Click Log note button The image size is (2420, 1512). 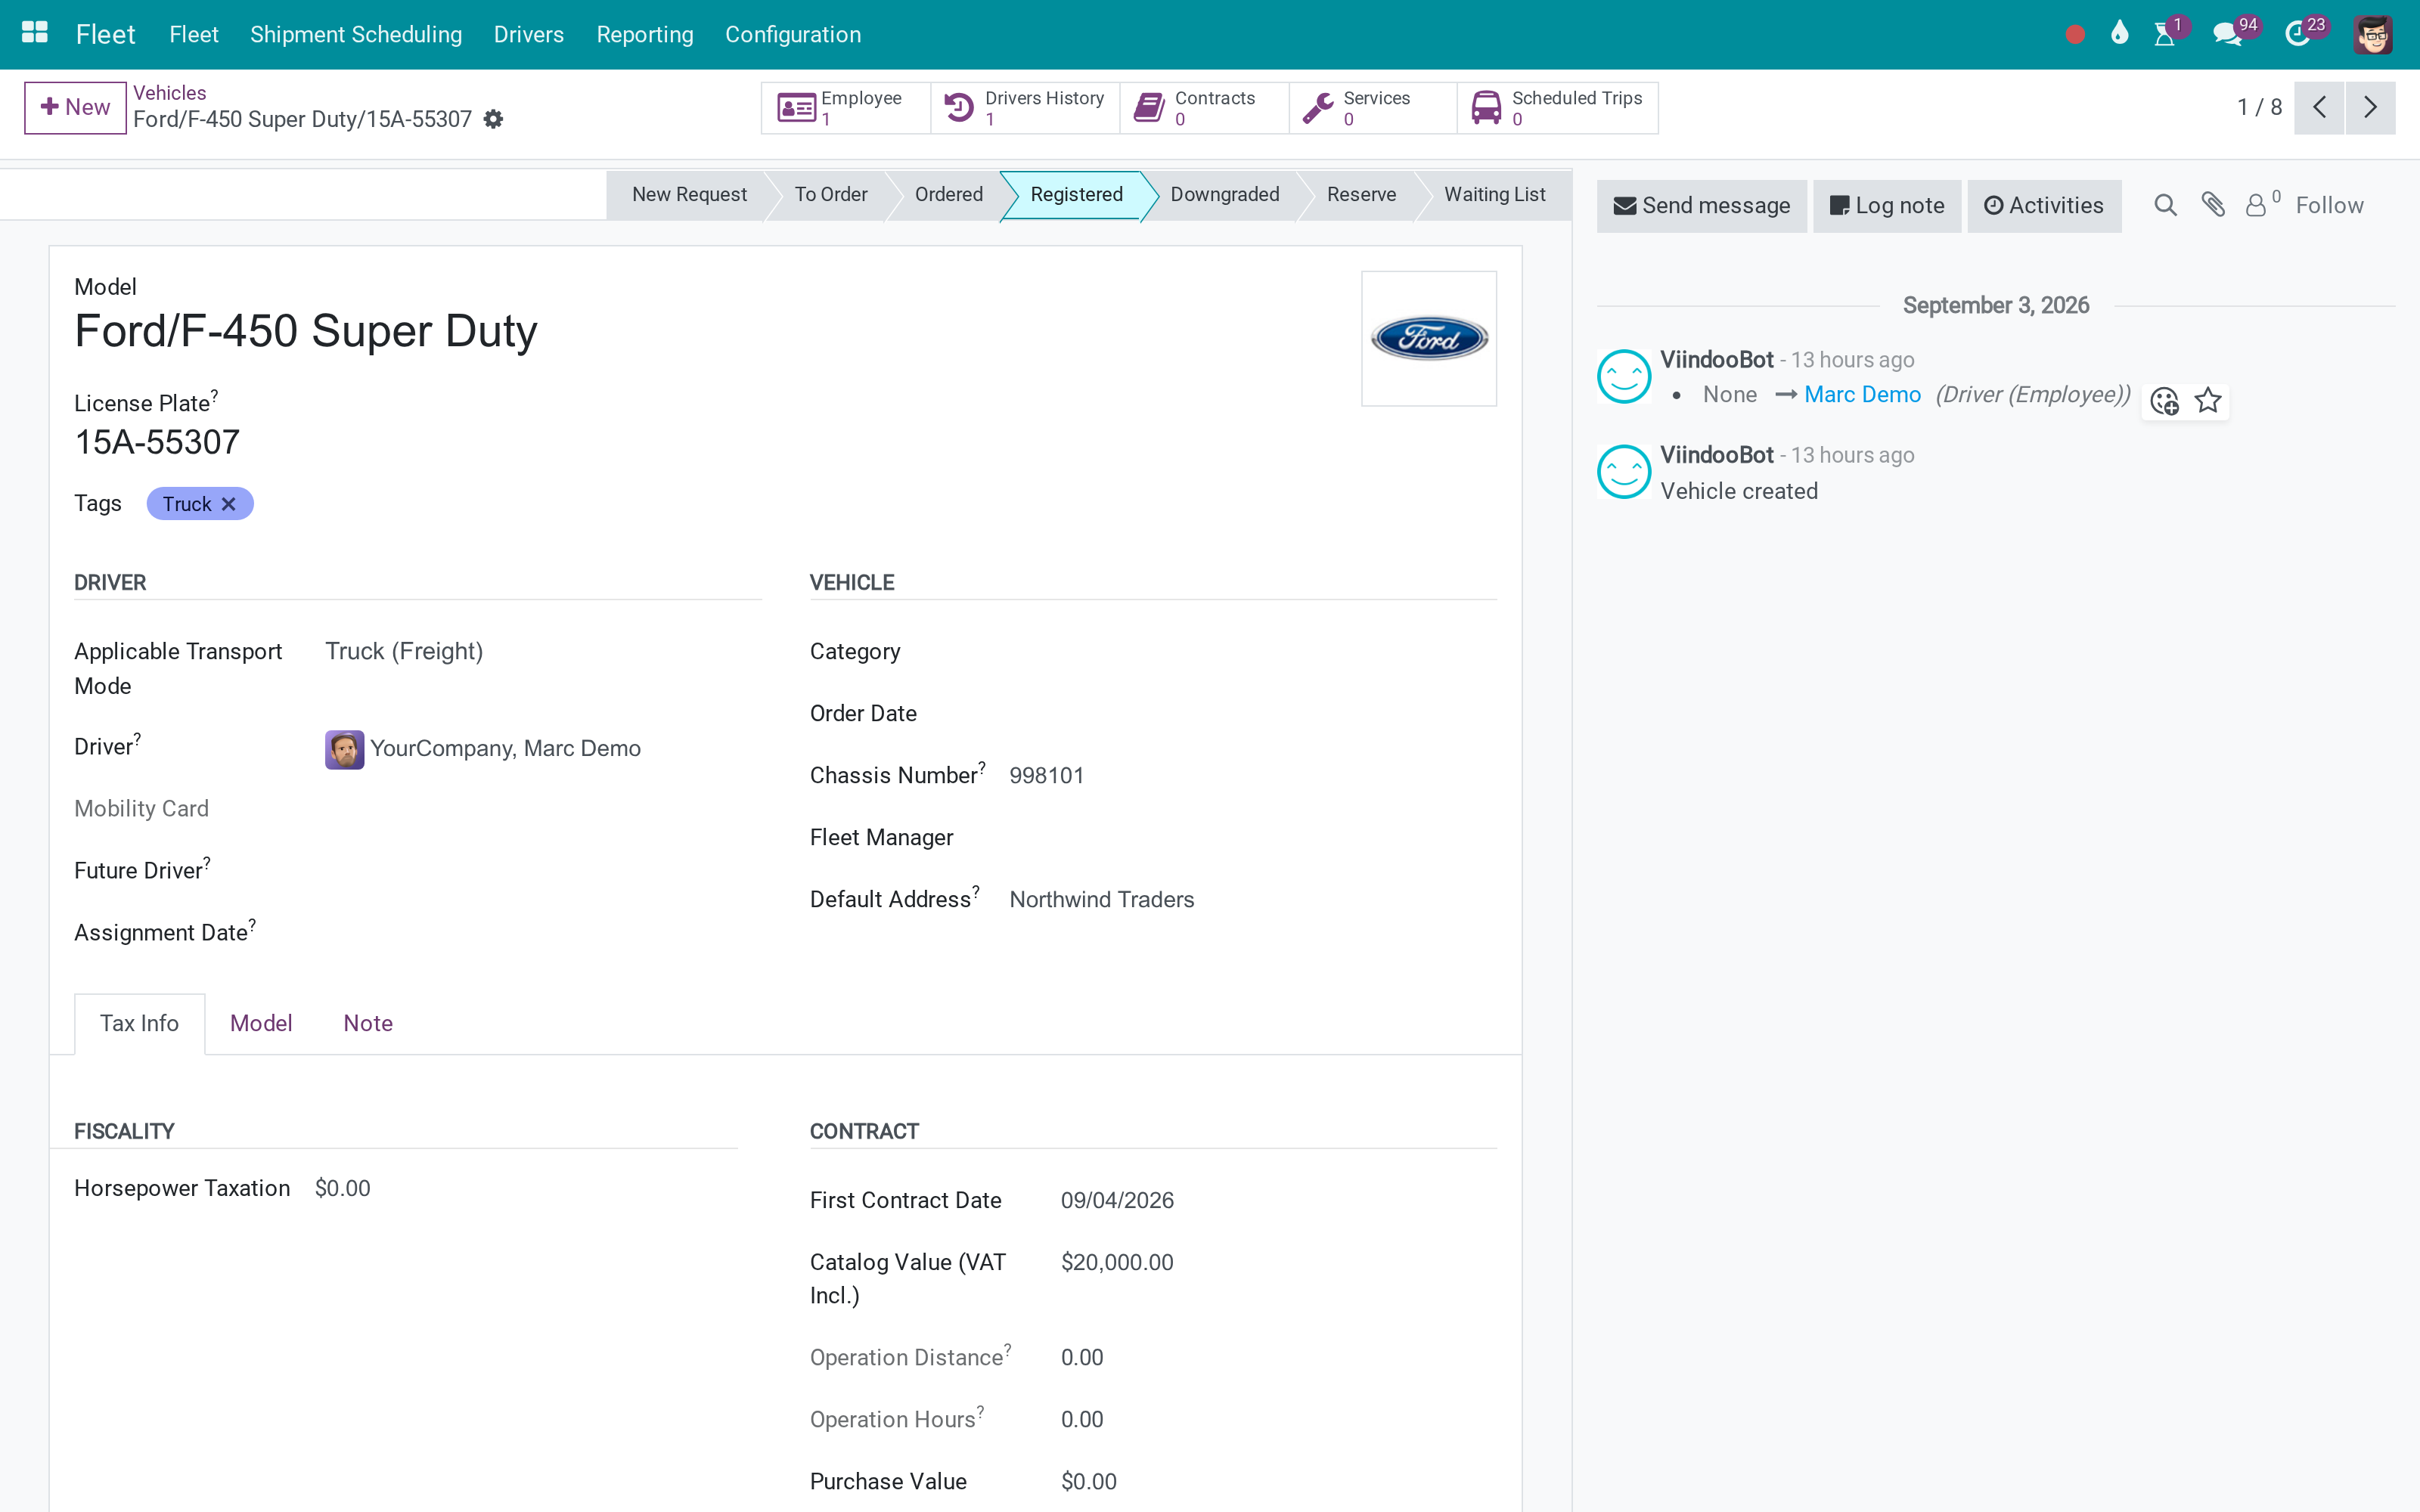(1887, 206)
